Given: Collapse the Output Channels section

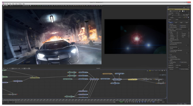Looking at the screenshot, I should pyautogui.click(x=169, y=31).
